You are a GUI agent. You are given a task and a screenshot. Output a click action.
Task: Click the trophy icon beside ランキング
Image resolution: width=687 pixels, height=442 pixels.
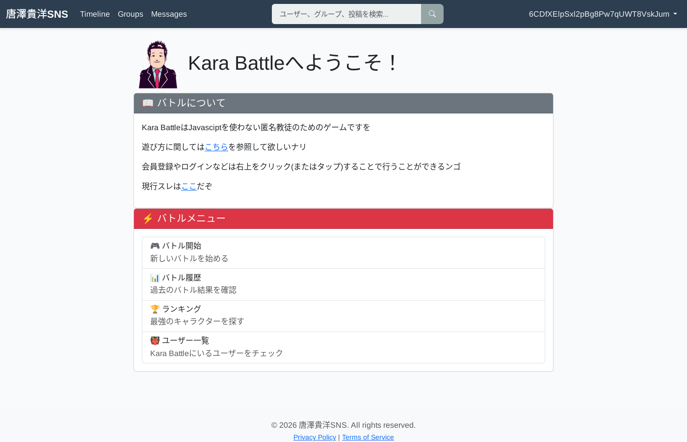click(155, 309)
